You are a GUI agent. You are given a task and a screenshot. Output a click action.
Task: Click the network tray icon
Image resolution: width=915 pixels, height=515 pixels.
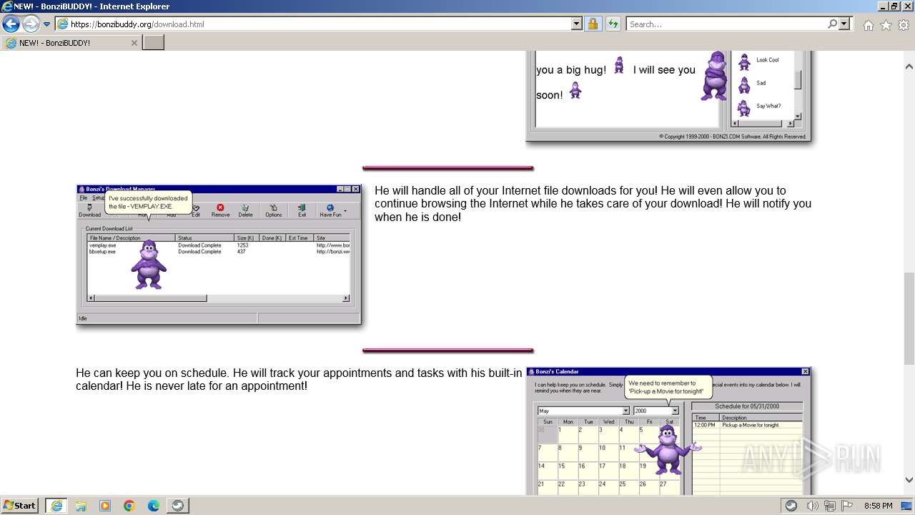click(x=830, y=506)
